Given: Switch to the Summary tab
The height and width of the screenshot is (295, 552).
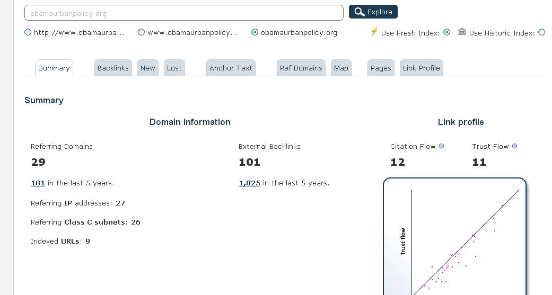Looking at the screenshot, I should (54, 68).
